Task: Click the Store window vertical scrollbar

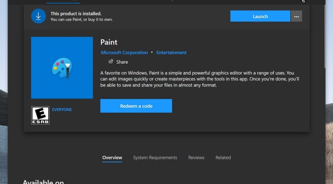Action: pos(324,36)
